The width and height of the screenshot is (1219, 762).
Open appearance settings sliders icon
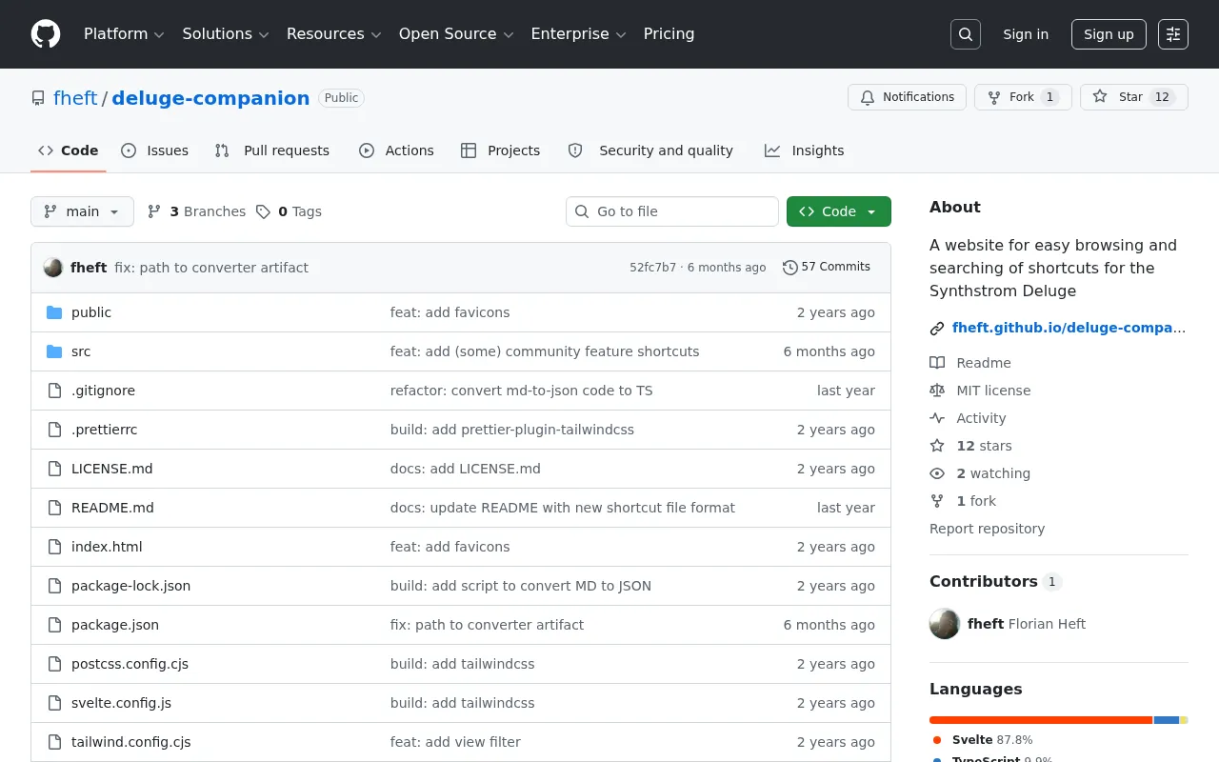pyautogui.click(x=1173, y=34)
